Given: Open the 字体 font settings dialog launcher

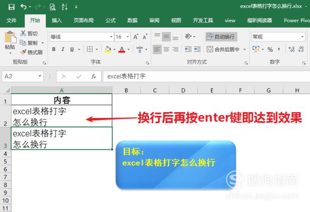Looking at the screenshot, I should pyautogui.click(x=147, y=63).
